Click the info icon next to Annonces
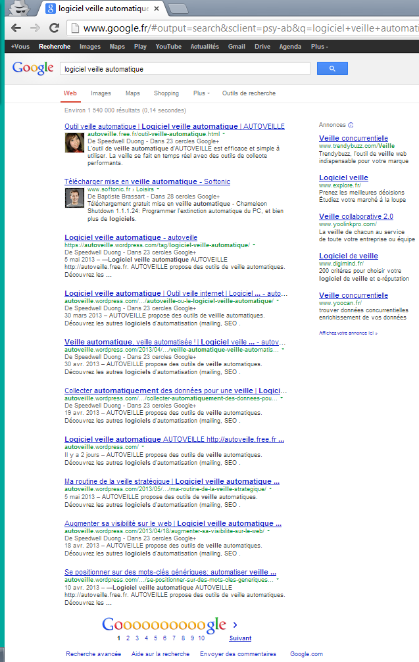Viewport: 419px width, 662px height. pyautogui.click(x=351, y=125)
